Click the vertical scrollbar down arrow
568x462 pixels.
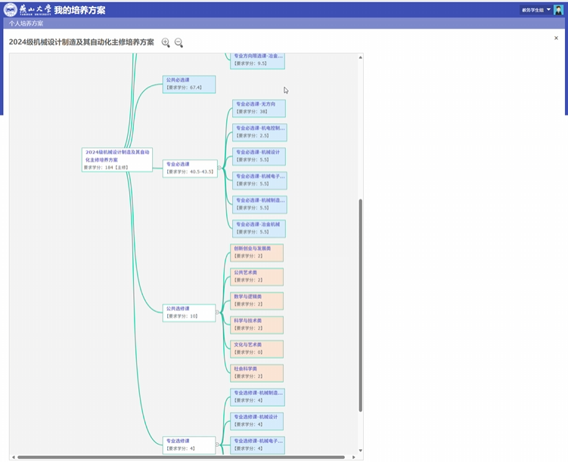click(361, 451)
